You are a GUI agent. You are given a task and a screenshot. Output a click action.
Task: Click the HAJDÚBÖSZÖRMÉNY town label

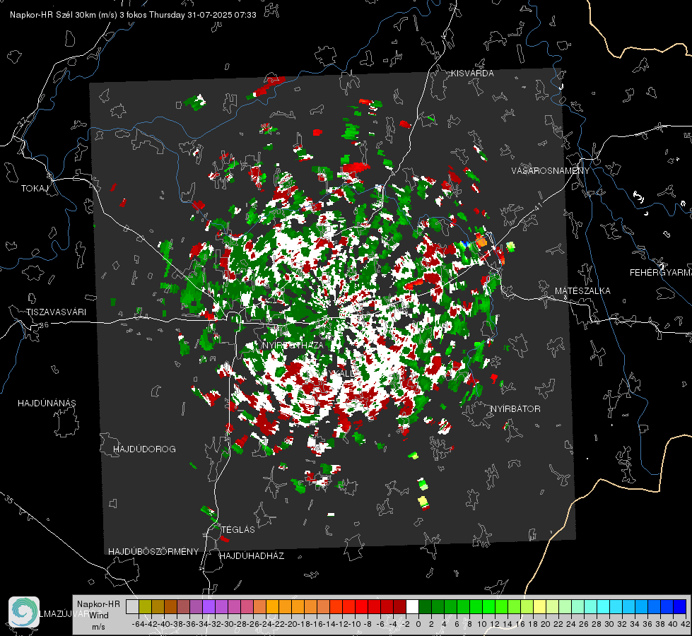click(x=153, y=552)
